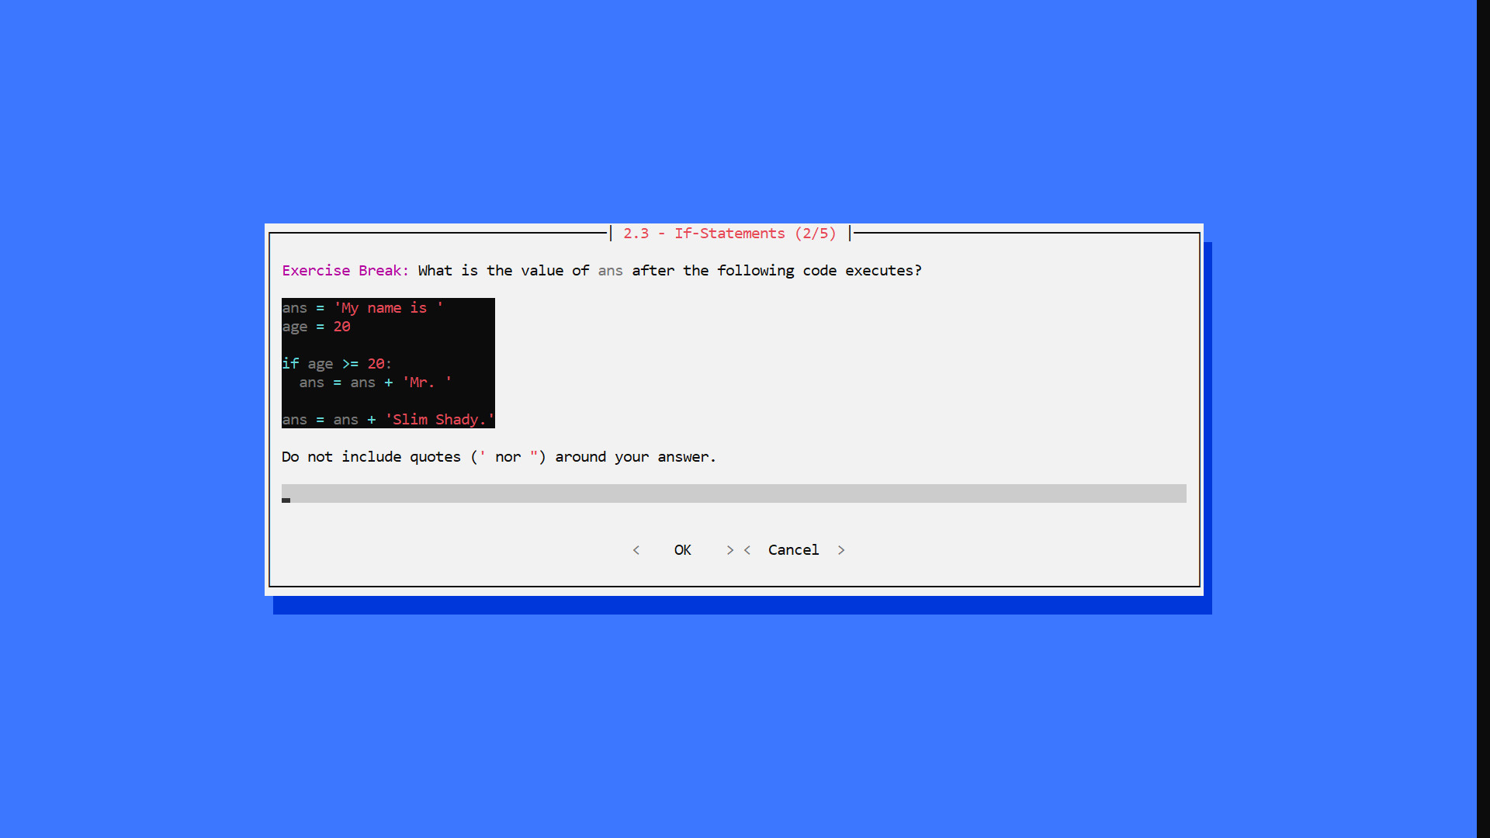Click the left arrow beside OK
This screenshot has width=1490, height=838.
point(636,549)
